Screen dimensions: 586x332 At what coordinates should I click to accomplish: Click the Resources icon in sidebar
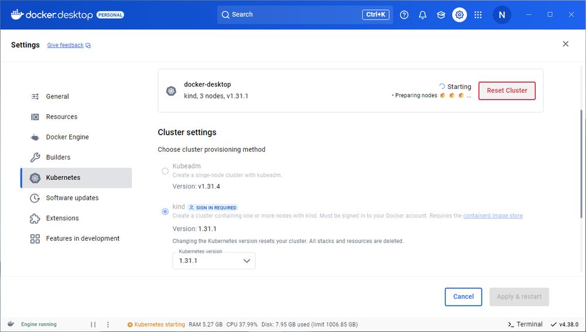35,117
